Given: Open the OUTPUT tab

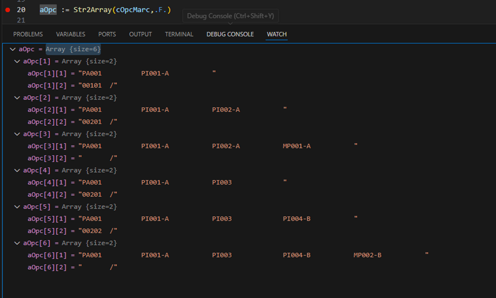Looking at the screenshot, I should click(141, 35).
